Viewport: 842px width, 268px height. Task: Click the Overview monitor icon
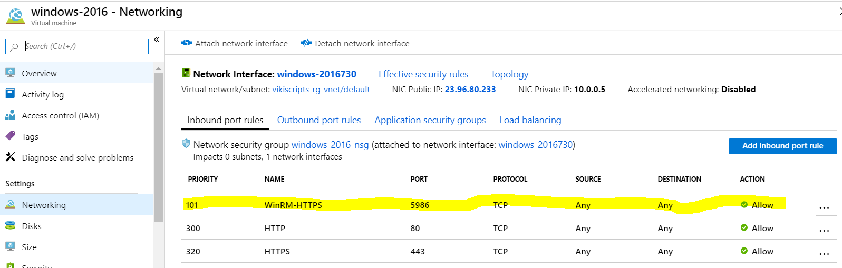click(x=10, y=73)
